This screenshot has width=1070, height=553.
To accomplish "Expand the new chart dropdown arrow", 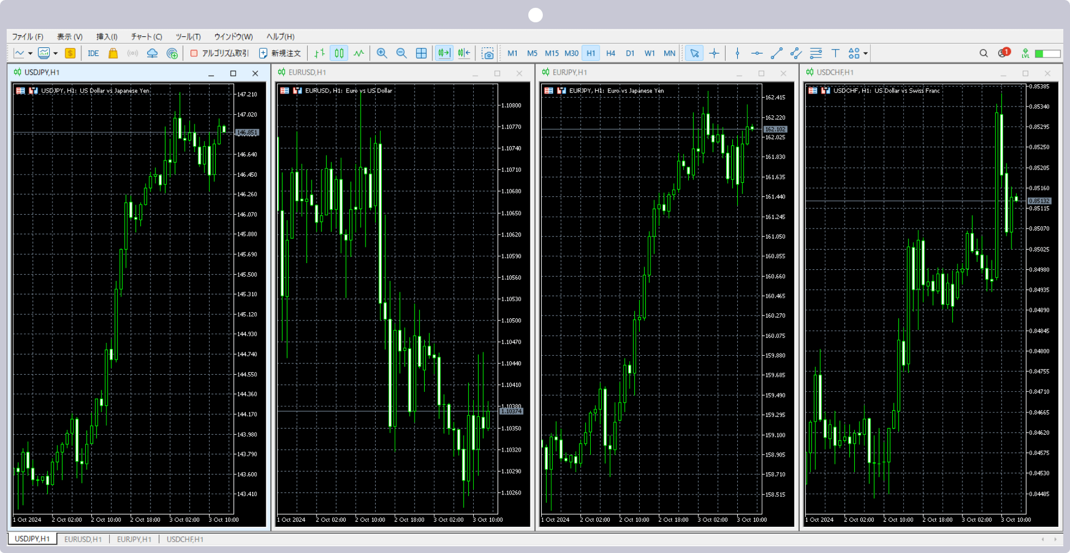I will pyautogui.click(x=30, y=54).
